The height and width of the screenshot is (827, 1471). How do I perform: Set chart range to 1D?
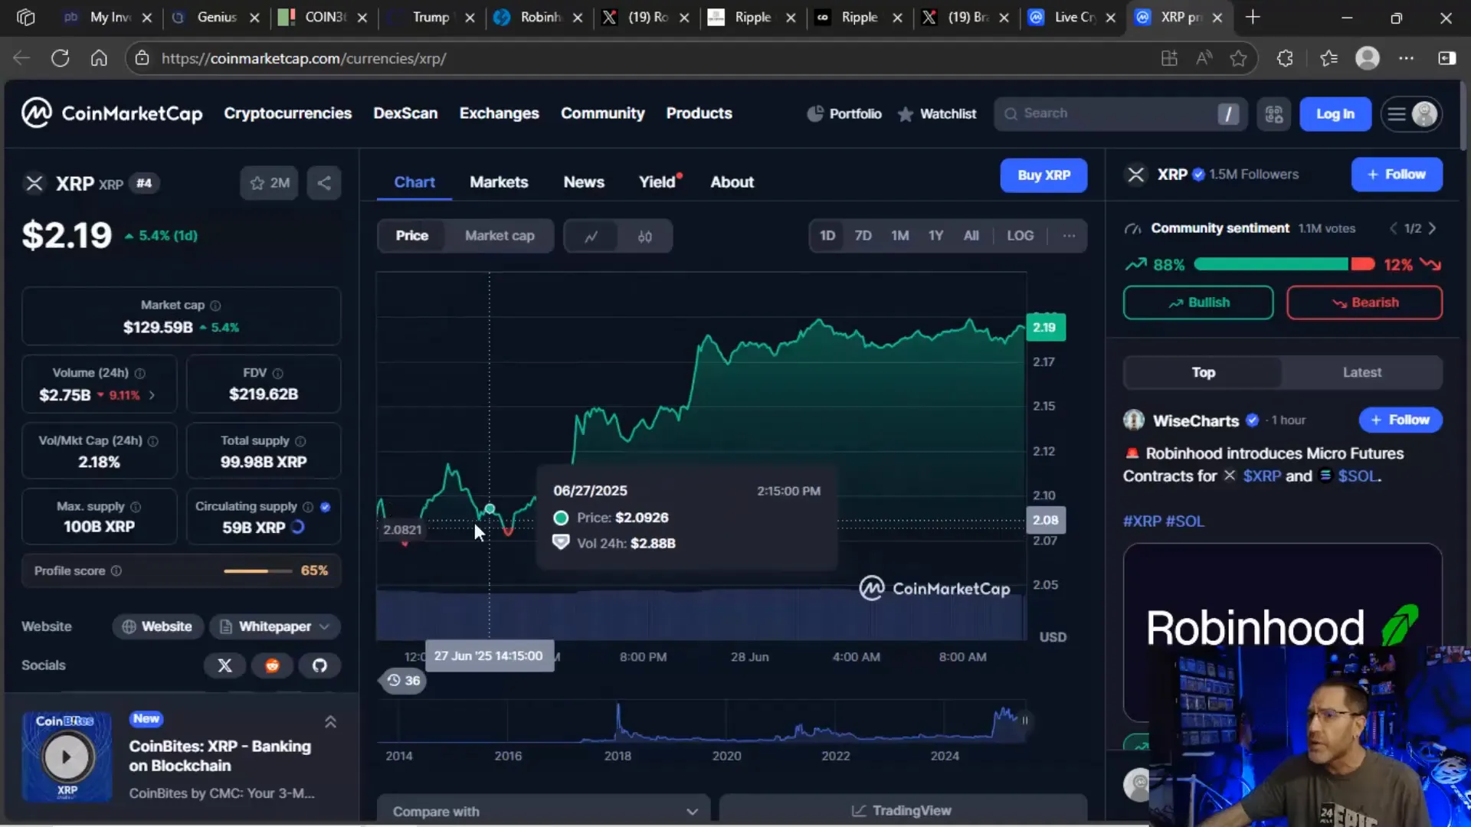point(827,236)
